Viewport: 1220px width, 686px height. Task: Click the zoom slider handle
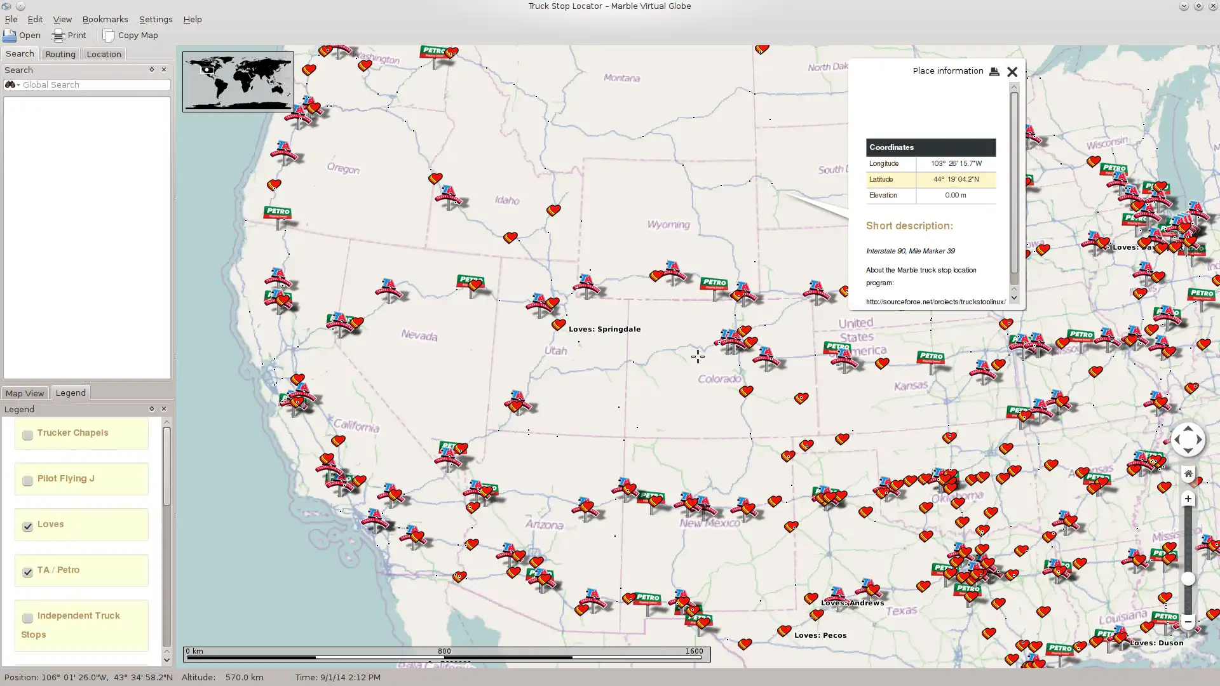1188,579
